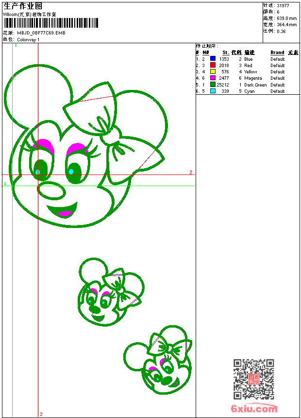This screenshot has height=418, width=301.
Task: Click the scale value 0.36
Action: coord(281,31)
